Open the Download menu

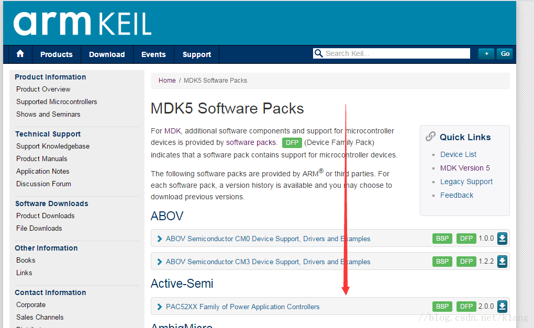107,54
